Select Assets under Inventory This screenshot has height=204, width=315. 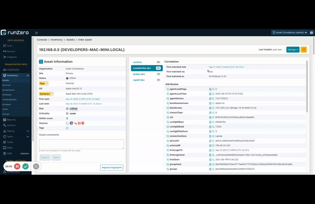5,80
